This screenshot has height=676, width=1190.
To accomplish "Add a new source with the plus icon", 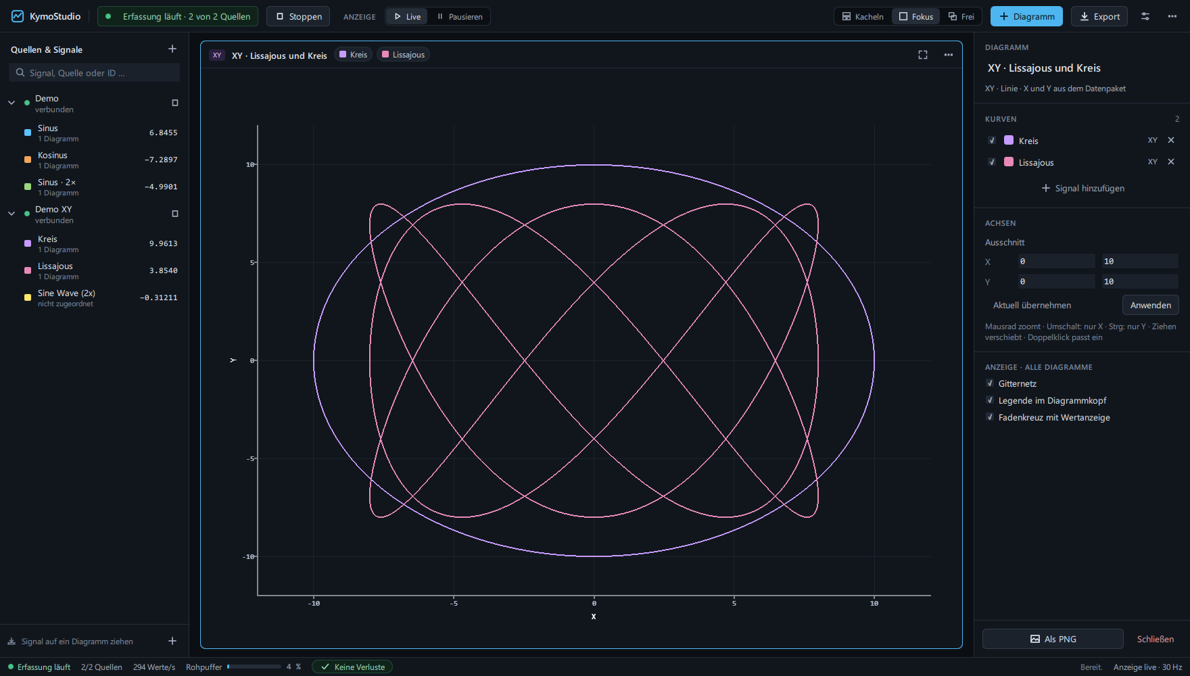I will coord(172,49).
